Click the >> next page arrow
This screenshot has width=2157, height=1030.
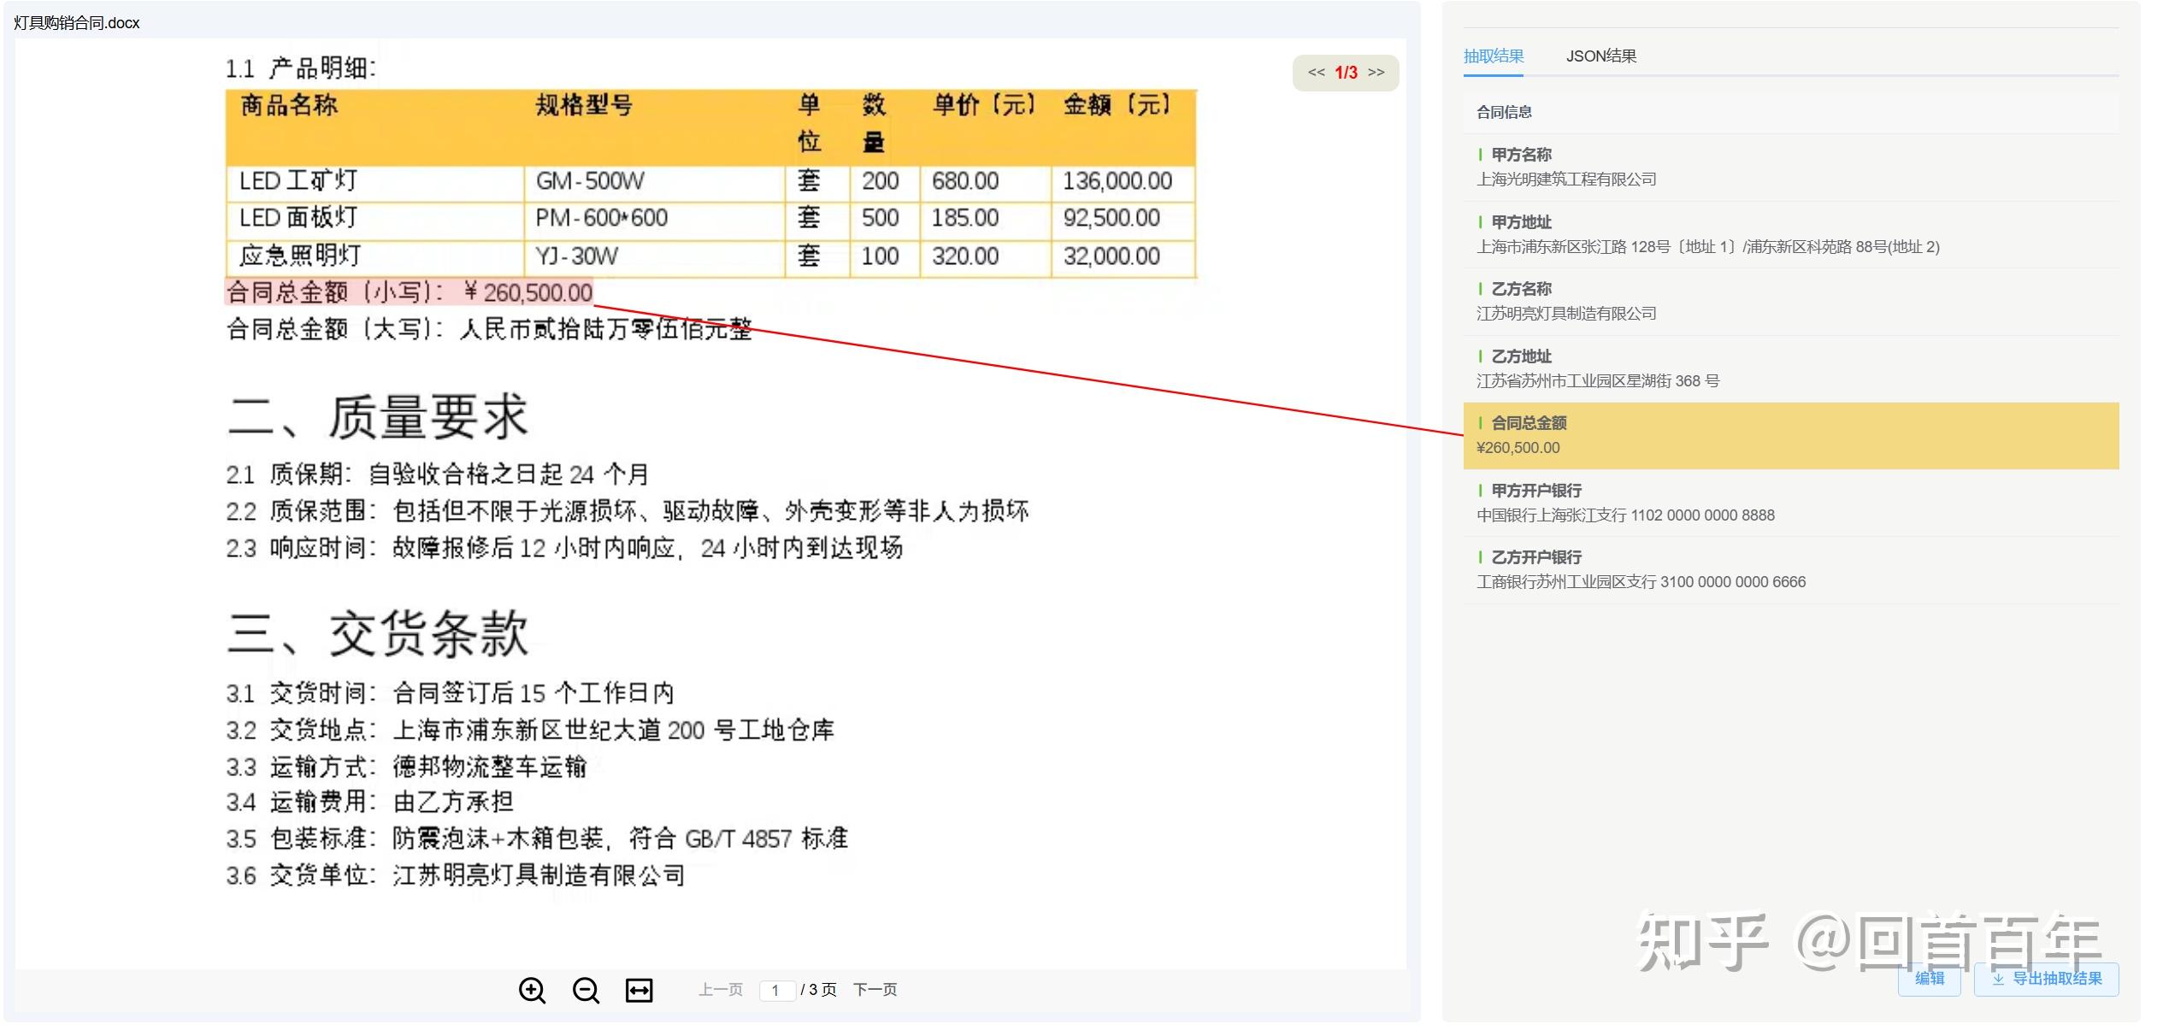pyautogui.click(x=1377, y=73)
